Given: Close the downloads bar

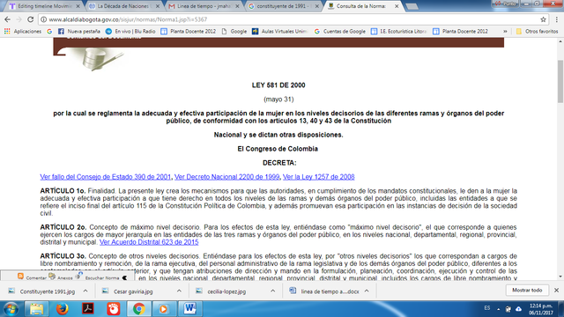Looking at the screenshot, I should point(556,291).
